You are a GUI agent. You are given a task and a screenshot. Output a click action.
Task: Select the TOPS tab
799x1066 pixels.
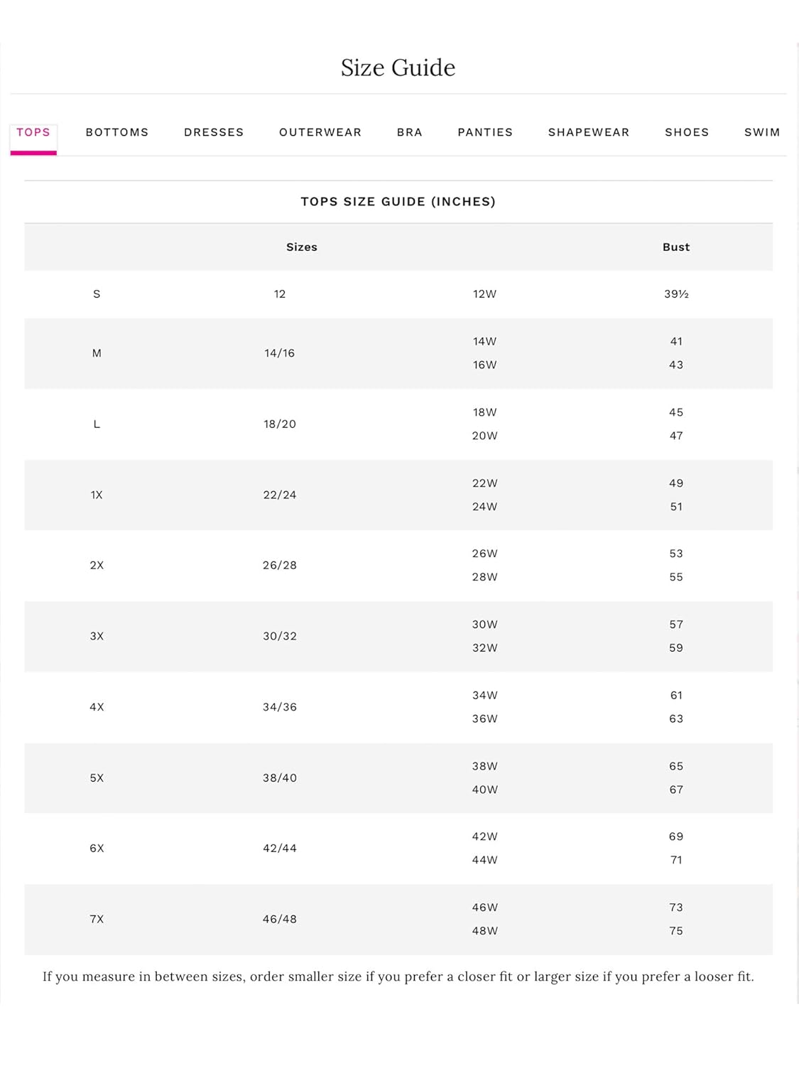pyautogui.click(x=33, y=133)
